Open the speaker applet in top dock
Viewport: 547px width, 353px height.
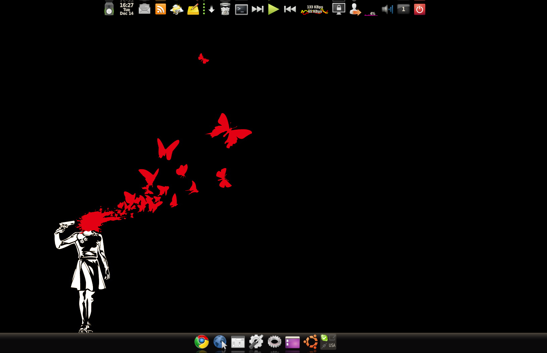click(109, 9)
